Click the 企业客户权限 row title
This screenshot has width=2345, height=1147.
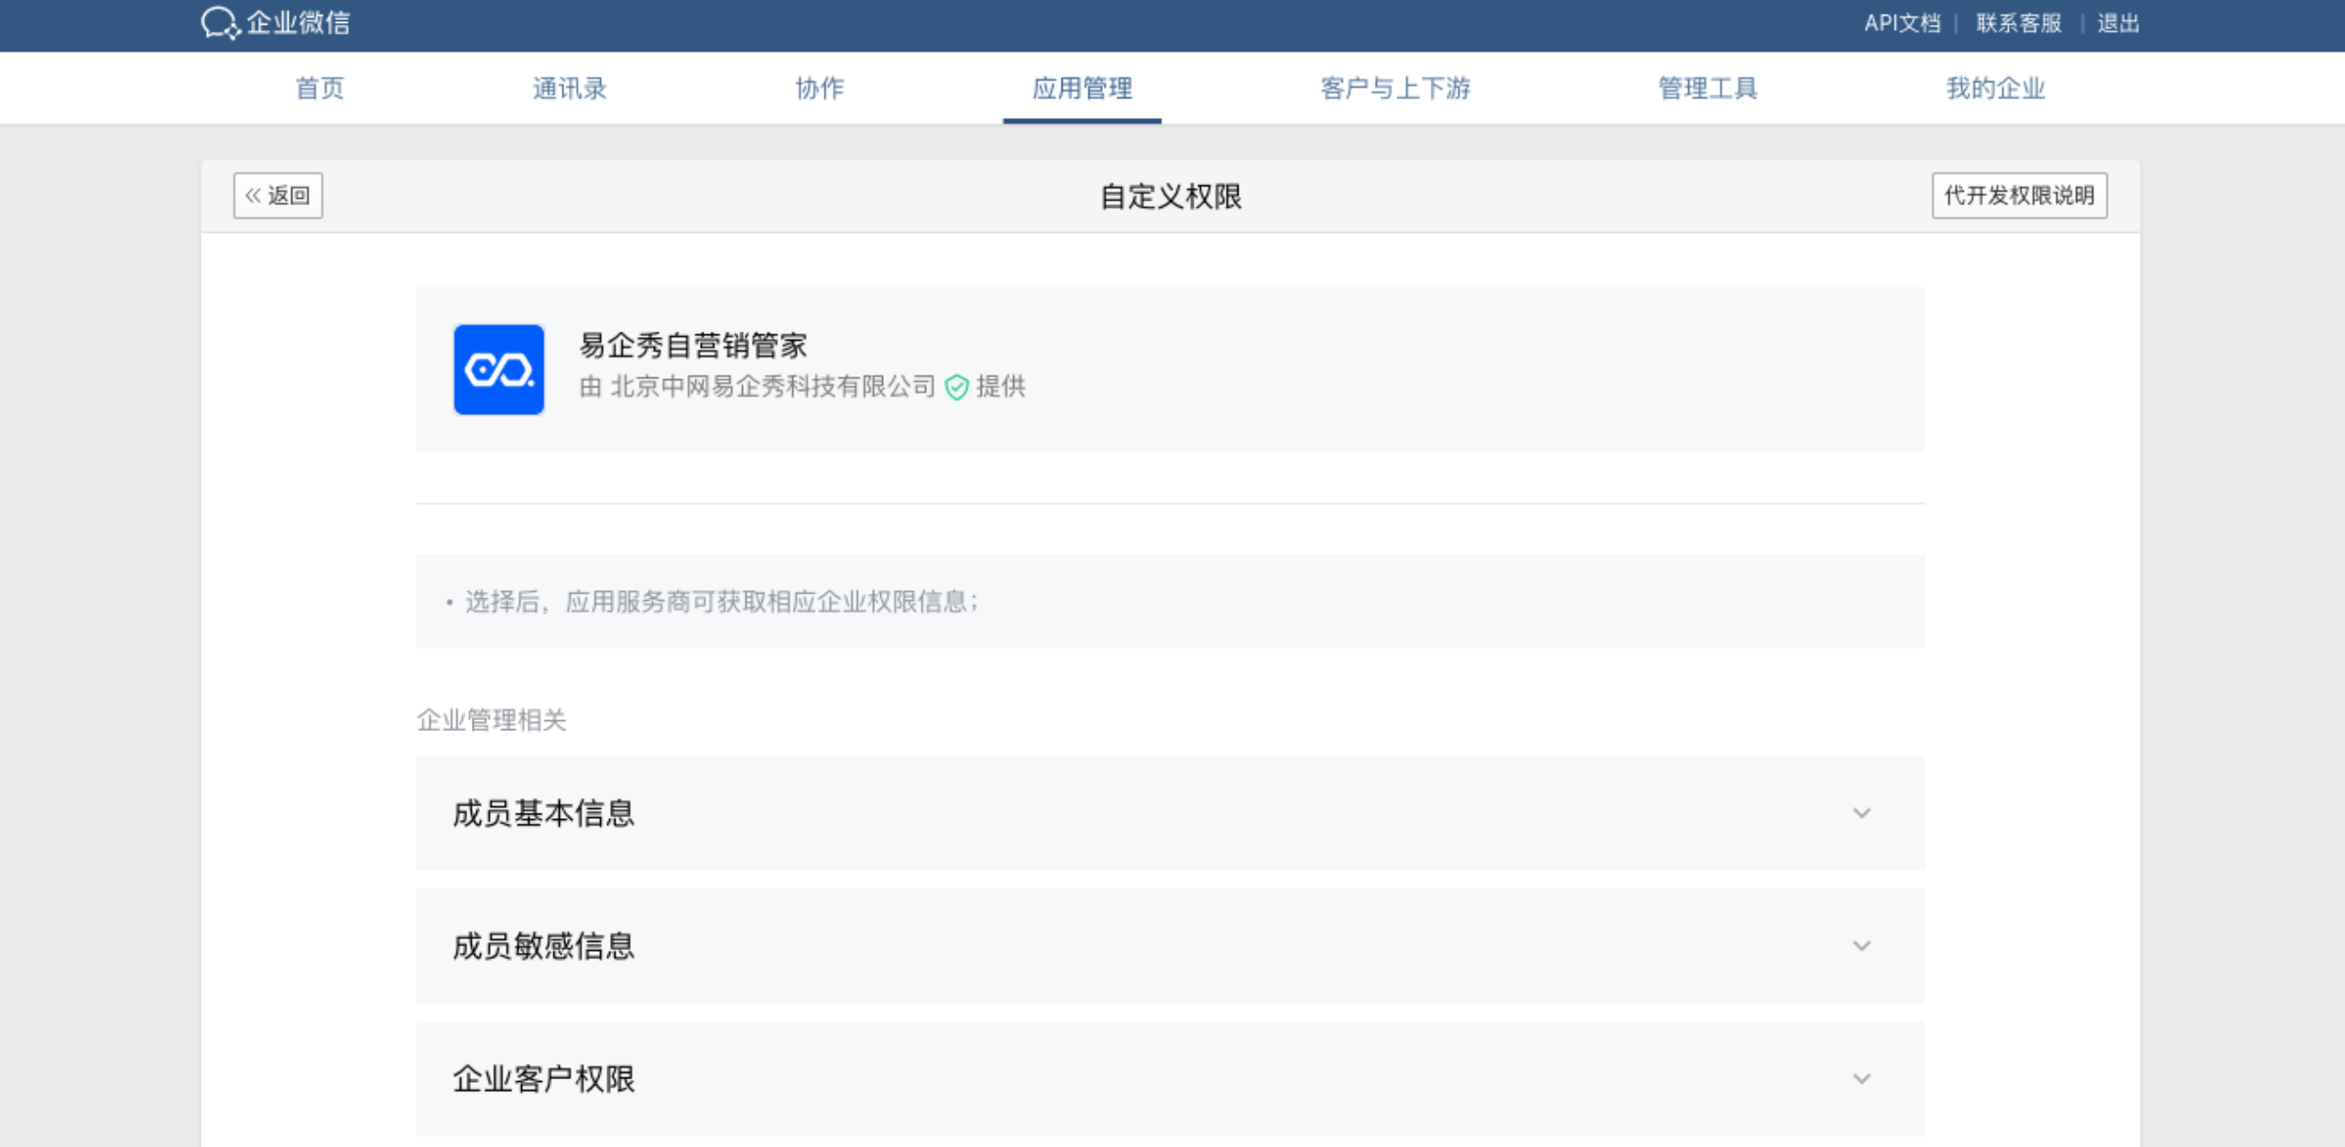[544, 1078]
